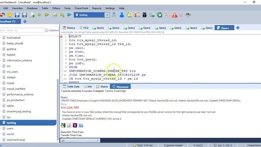Viewport: 261px width, 147px height.
Task: Click the black bug debug icon
Action: click(x=144, y=15)
